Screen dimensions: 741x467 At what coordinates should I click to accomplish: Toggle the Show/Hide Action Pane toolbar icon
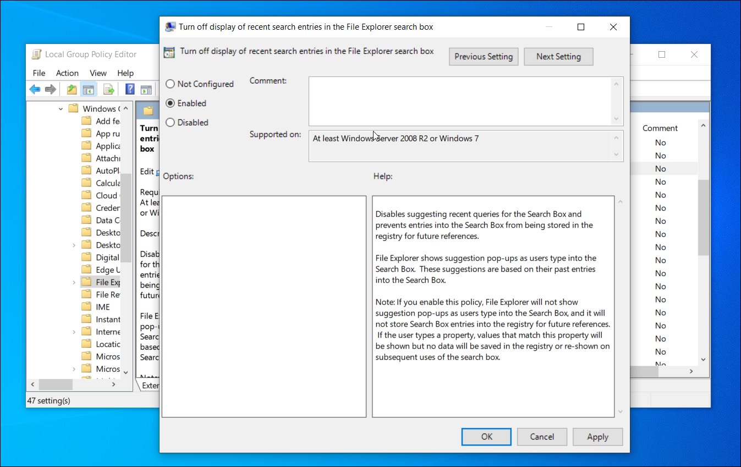click(146, 89)
